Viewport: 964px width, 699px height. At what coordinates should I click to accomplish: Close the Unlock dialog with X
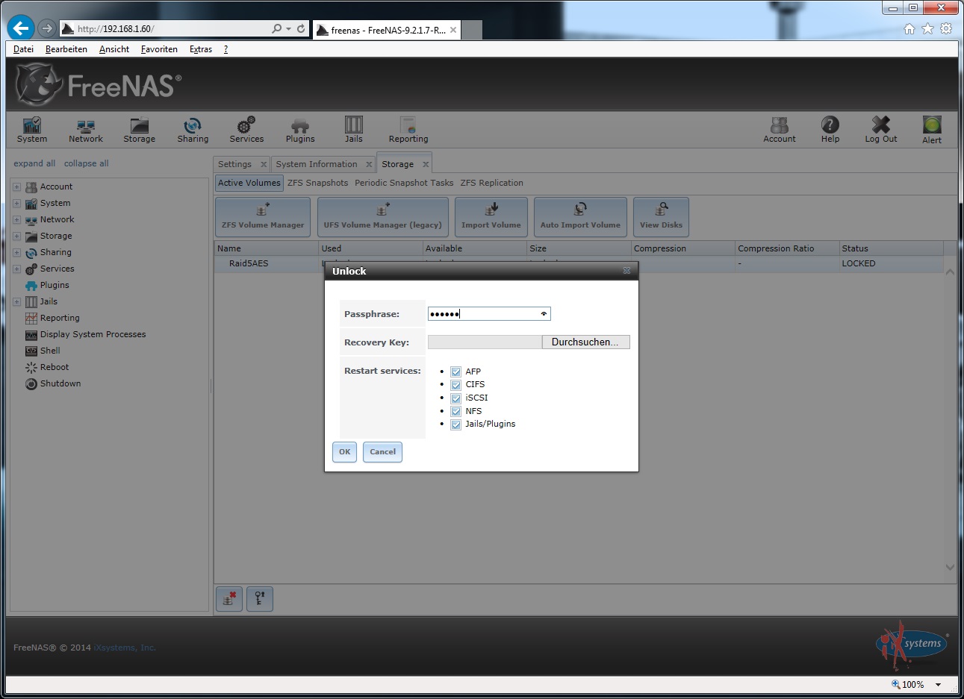point(626,271)
